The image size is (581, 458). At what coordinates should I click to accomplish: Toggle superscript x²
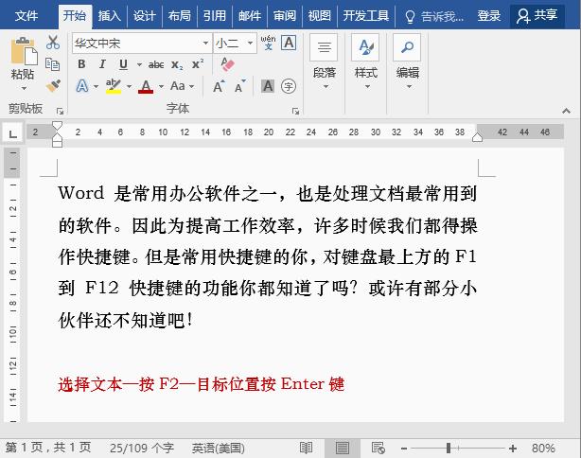(198, 64)
